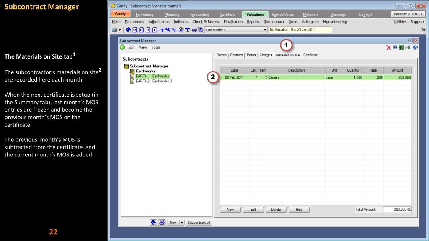Image resolution: width=429 pixels, height=241 pixels.
Task: Switch to the Earned Value tab
Action: 283,15
